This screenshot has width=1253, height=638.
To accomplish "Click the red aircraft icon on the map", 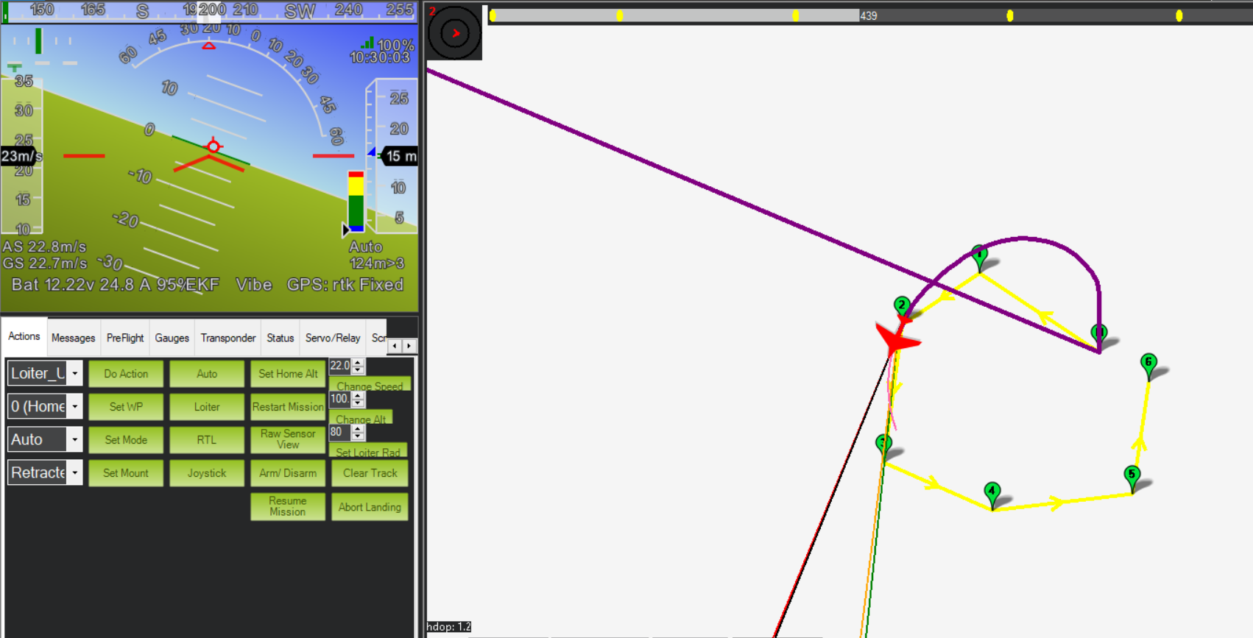I will click(896, 340).
